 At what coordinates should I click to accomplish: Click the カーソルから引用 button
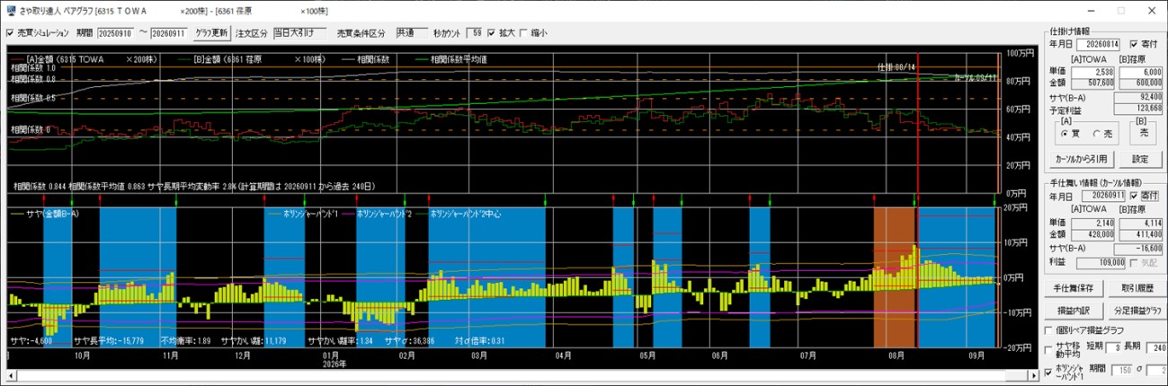(1080, 159)
